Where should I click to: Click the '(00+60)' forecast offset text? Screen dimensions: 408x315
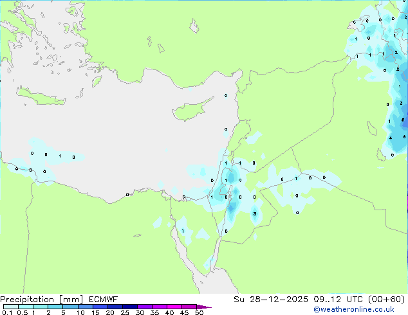(386, 300)
